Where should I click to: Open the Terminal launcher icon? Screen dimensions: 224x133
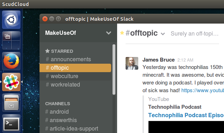click(x=11, y=123)
